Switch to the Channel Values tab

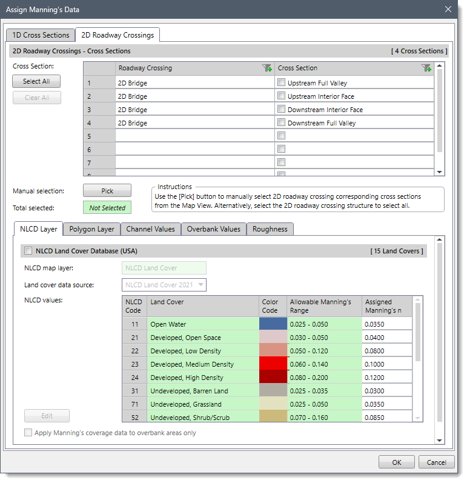point(151,229)
